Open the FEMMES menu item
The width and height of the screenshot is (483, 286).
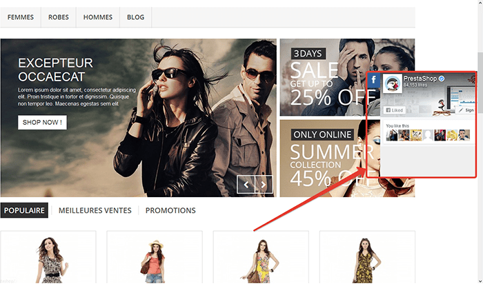(20, 17)
